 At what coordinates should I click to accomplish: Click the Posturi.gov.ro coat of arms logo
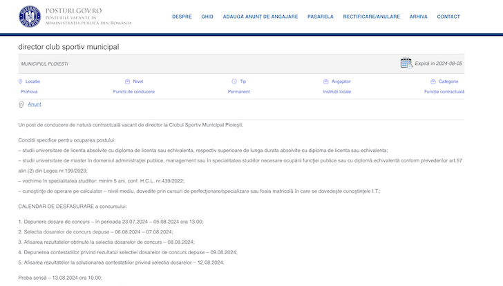(30, 17)
